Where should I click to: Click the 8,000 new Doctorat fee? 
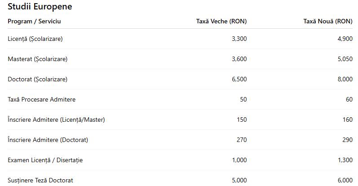pos(345,79)
